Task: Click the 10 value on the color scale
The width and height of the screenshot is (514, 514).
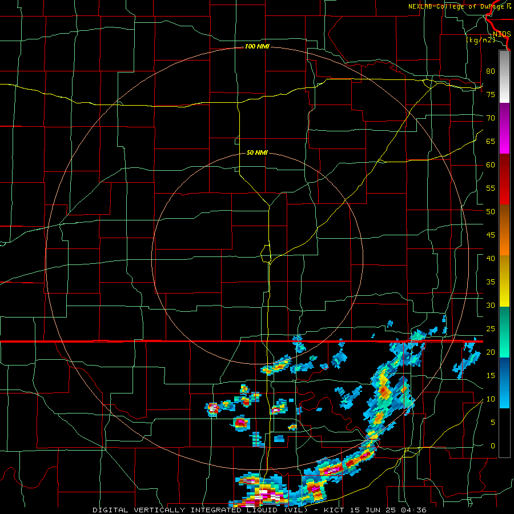Action: [x=491, y=399]
